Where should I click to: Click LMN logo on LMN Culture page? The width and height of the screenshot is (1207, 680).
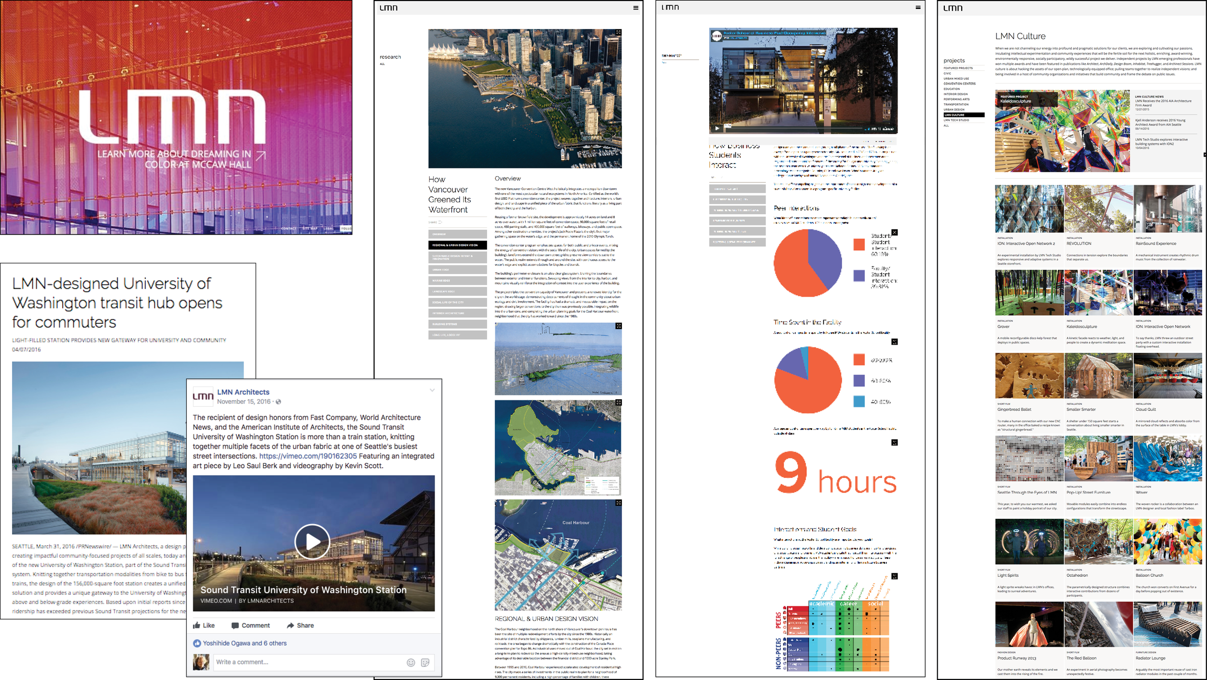(953, 8)
